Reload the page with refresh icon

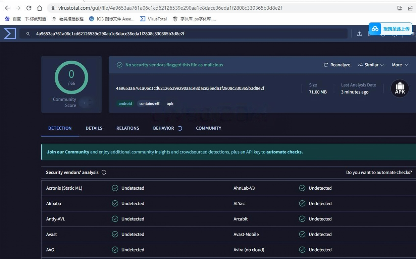pos(29,8)
